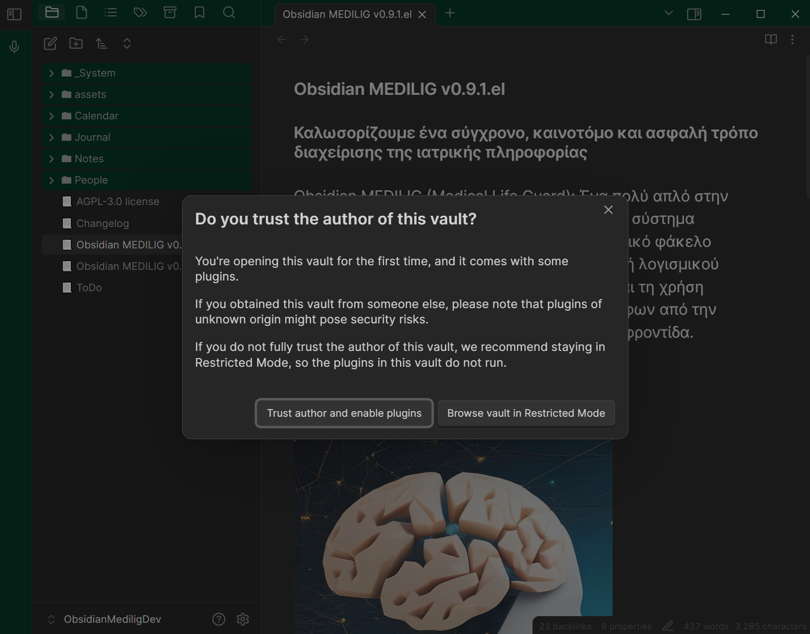Navigate forward arrow
The width and height of the screenshot is (810, 634).
[x=305, y=39]
